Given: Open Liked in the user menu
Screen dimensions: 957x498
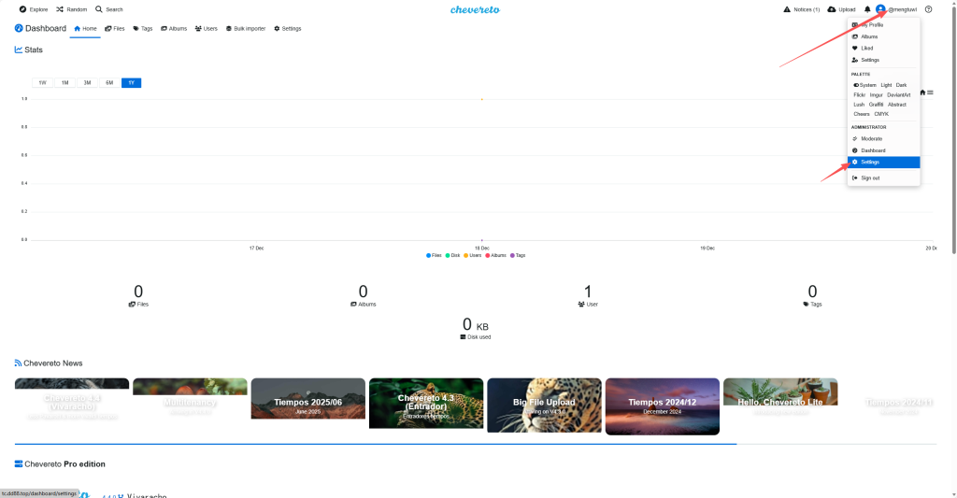Looking at the screenshot, I should click(883, 49).
